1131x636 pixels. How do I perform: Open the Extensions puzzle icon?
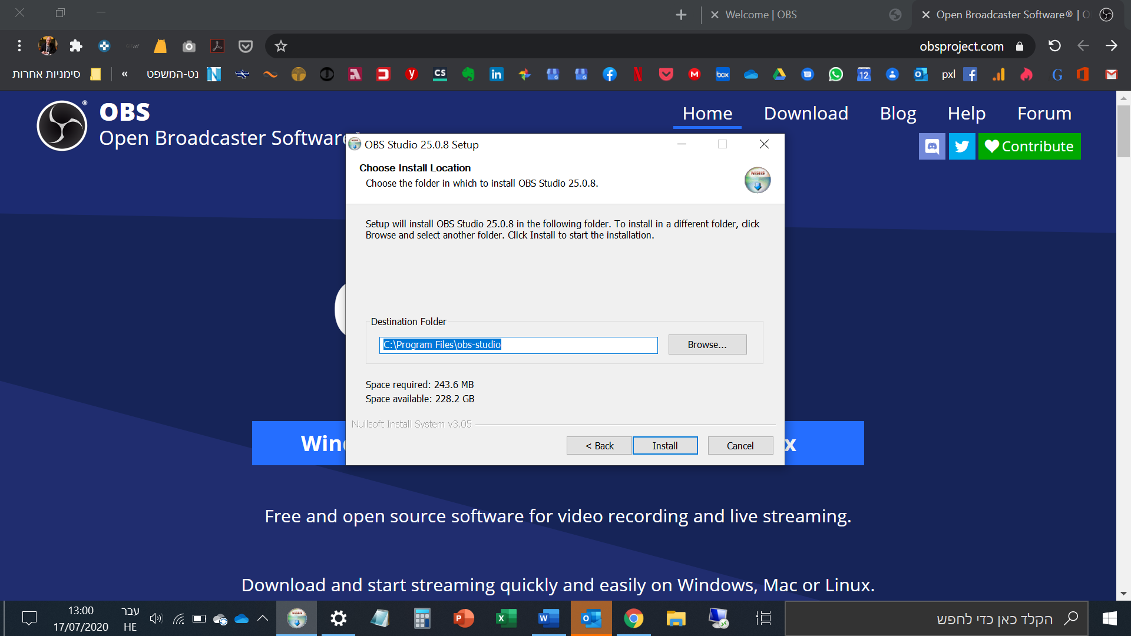(x=76, y=46)
